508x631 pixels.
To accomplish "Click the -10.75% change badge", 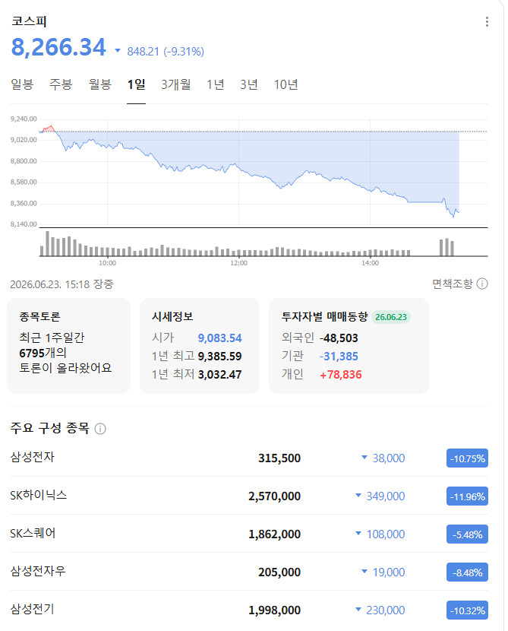I will tap(467, 458).
